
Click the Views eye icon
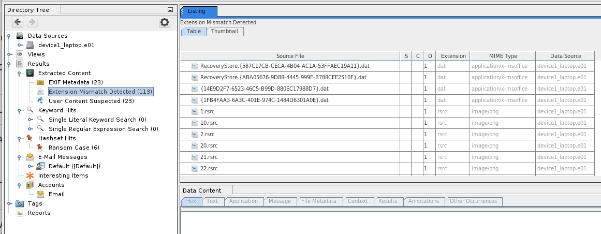(x=20, y=54)
